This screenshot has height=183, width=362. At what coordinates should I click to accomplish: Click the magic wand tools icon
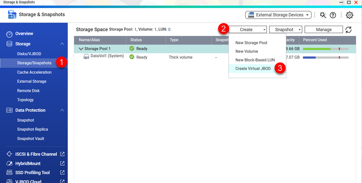(323, 15)
